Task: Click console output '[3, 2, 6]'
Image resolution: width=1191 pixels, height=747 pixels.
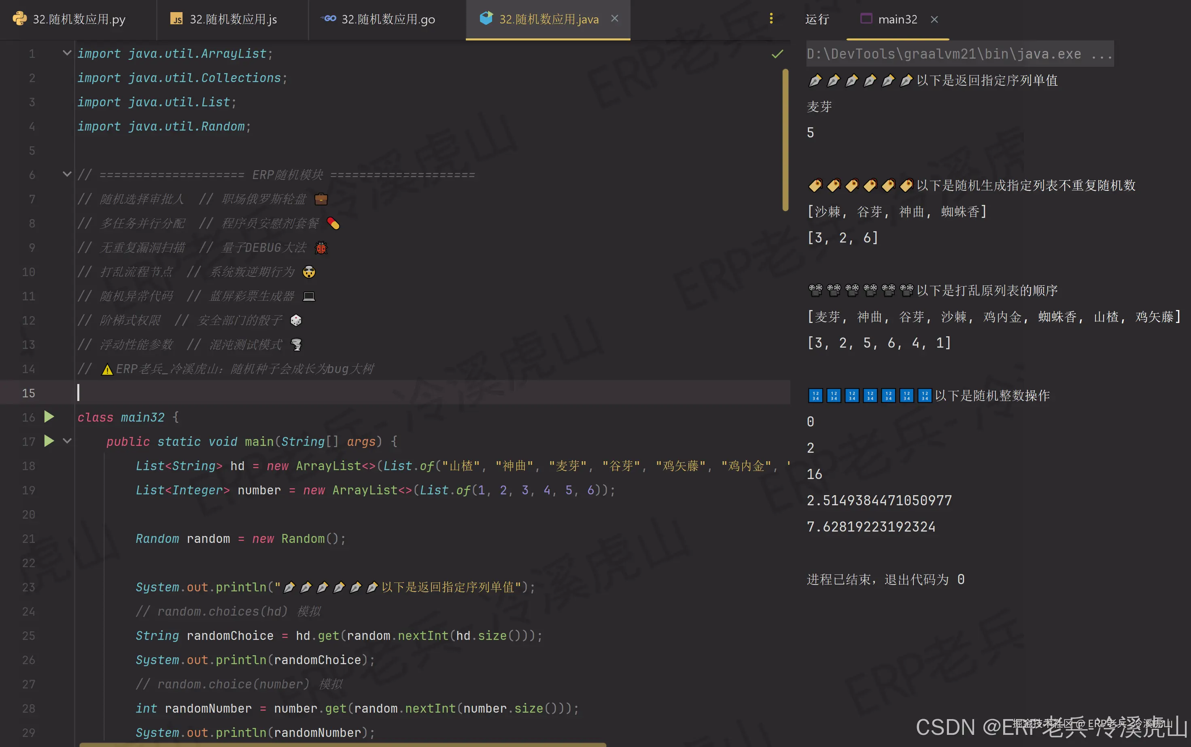Action: (x=842, y=238)
